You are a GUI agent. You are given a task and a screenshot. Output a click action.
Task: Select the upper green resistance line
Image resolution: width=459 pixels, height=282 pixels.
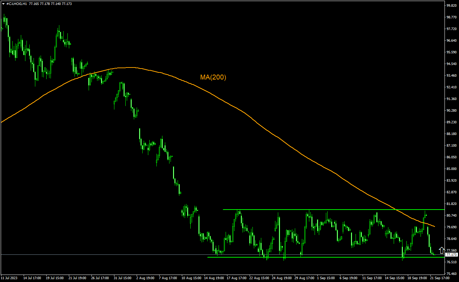point(318,210)
